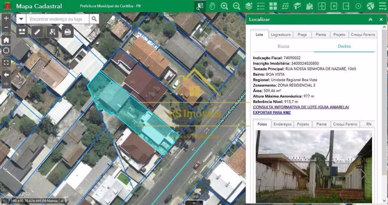Click the search magnifier button

tap(94, 19)
